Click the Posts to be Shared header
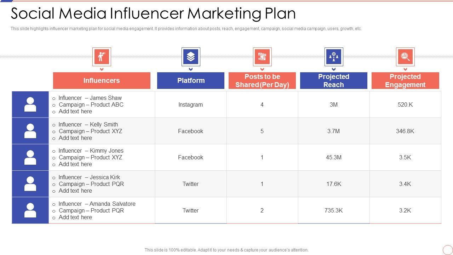 point(262,81)
